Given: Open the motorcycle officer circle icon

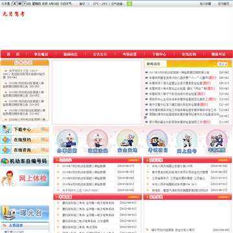Looking at the screenshot, I should (x=217, y=141).
